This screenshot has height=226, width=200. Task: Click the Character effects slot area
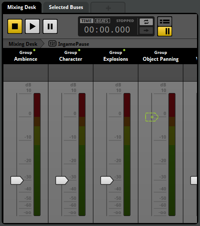click(71, 73)
